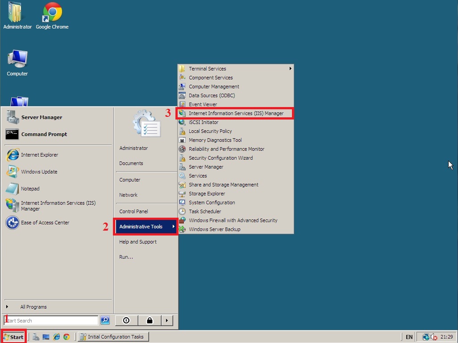Select Local Security Policy menu entry
Image resolution: width=458 pixels, height=343 pixels.
pyautogui.click(x=235, y=131)
